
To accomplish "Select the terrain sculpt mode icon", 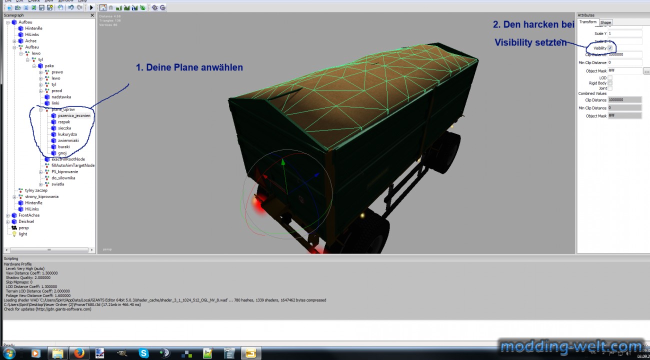I will coord(118,8).
